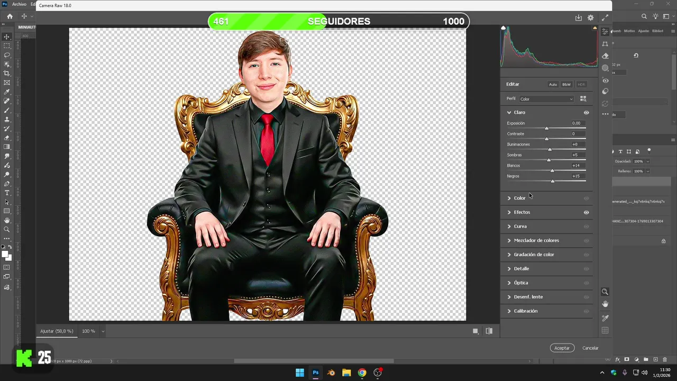Image resolution: width=677 pixels, height=381 pixels.
Task: Select Camera Raw Red Eye tool
Action: pyautogui.click(x=605, y=80)
